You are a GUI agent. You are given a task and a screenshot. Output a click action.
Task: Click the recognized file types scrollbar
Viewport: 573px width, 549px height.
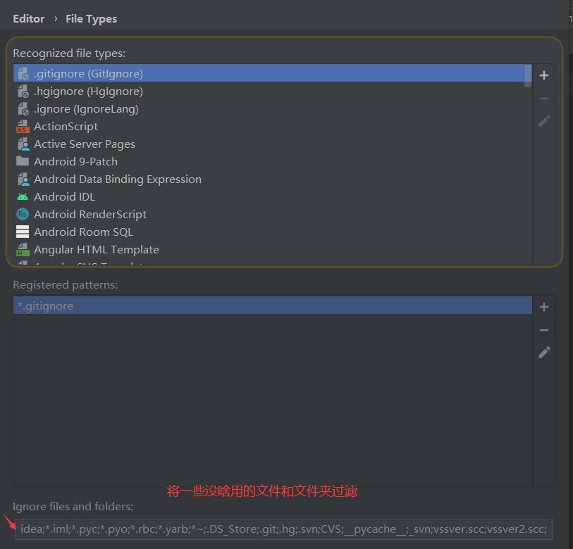pyautogui.click(x=528, y=76)
